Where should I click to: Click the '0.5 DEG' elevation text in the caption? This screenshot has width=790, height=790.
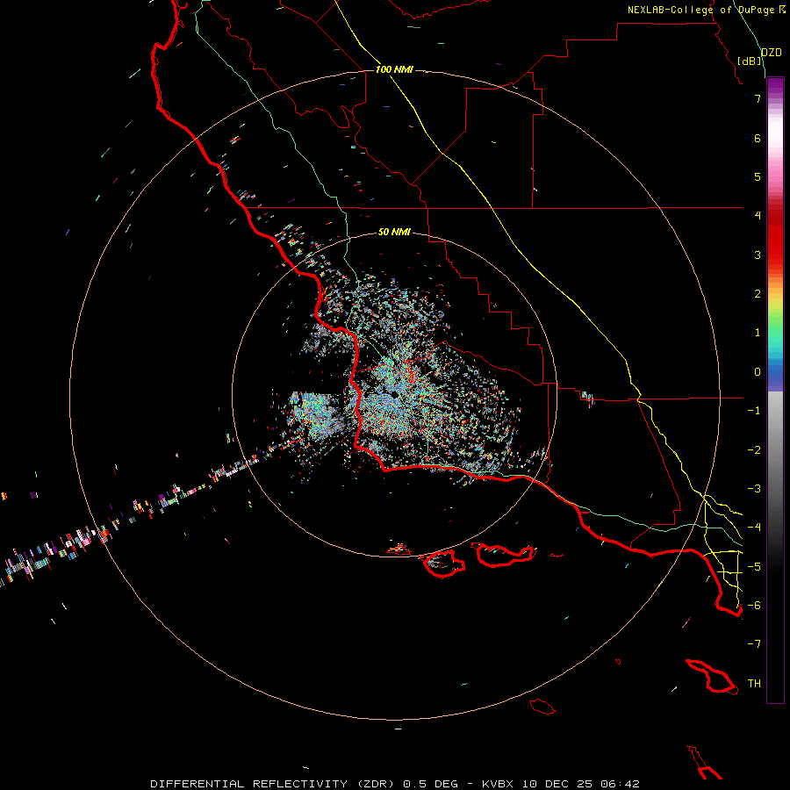click(x=431, y=784)
